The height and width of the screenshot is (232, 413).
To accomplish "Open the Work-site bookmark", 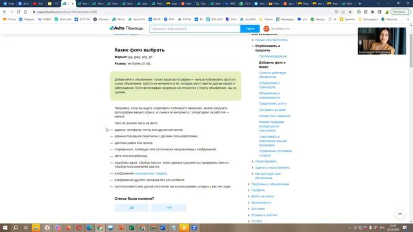I will 63,19.
